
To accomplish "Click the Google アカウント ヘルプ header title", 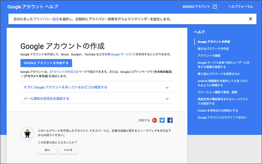I will pyautogui.click(x=33, y=7).
